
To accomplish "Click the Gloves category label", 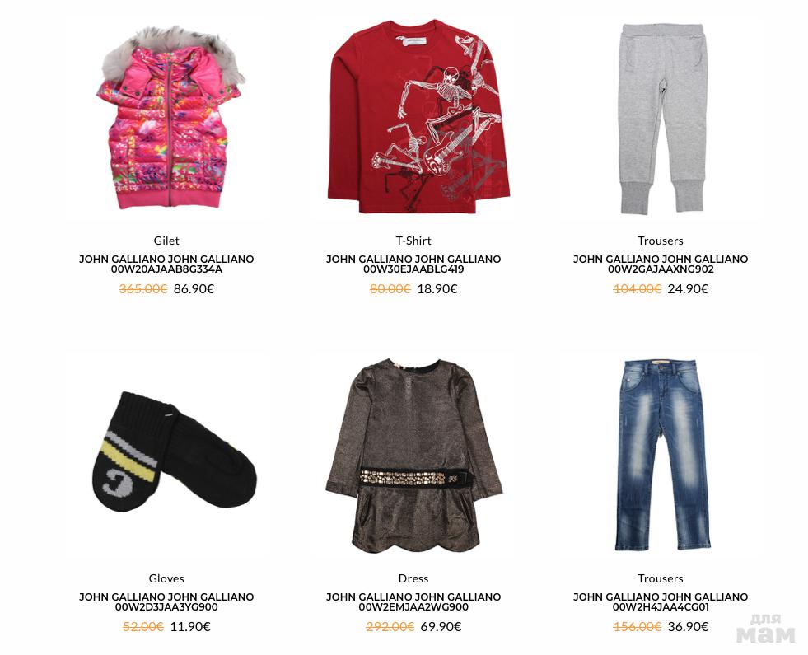I will (166, 578).
